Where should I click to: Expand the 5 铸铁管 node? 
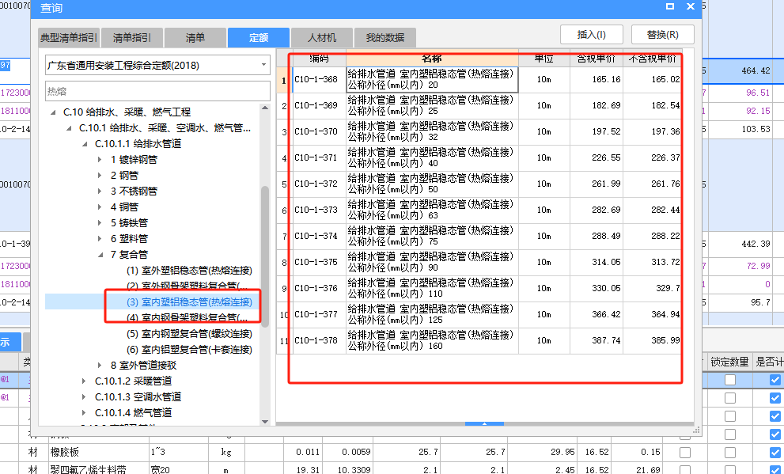(x=100, y=223)
